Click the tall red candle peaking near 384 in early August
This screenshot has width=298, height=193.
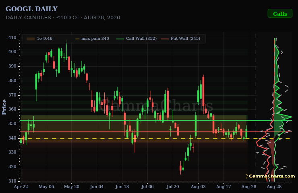[203, 92]
